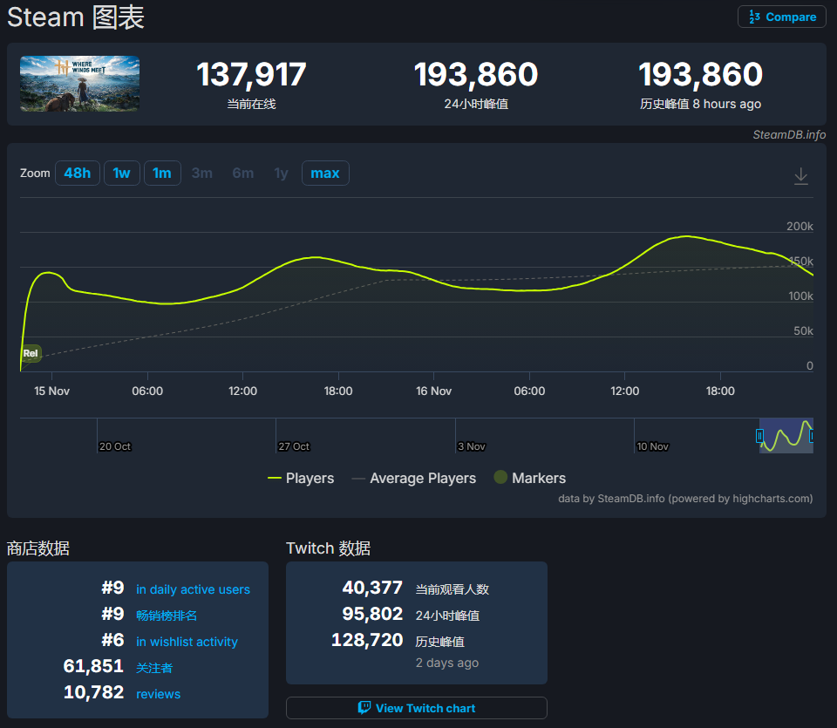Click the Rel release marker on the chart

[31, 353]
